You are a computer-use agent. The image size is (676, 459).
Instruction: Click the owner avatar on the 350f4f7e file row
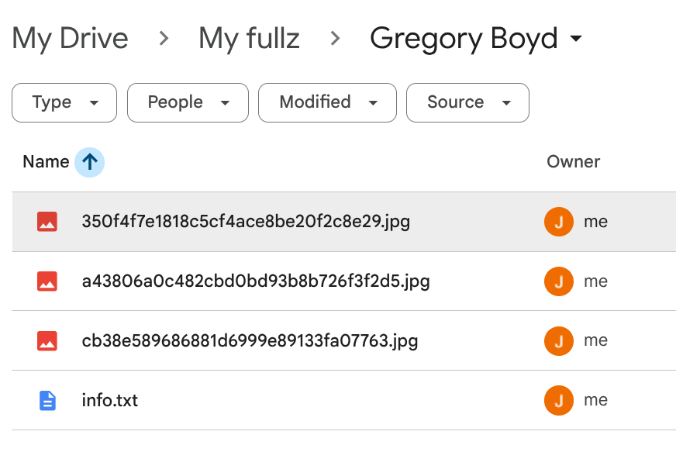pyautogui.click(x=558, y=222)
